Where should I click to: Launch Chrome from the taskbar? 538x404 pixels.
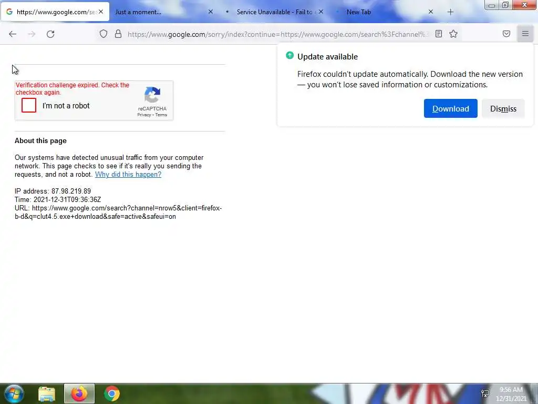tap(112, 393)
